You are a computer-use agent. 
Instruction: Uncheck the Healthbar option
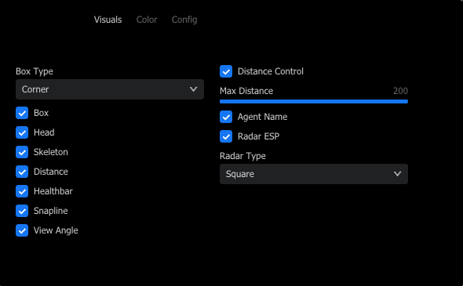pos(22,191)
